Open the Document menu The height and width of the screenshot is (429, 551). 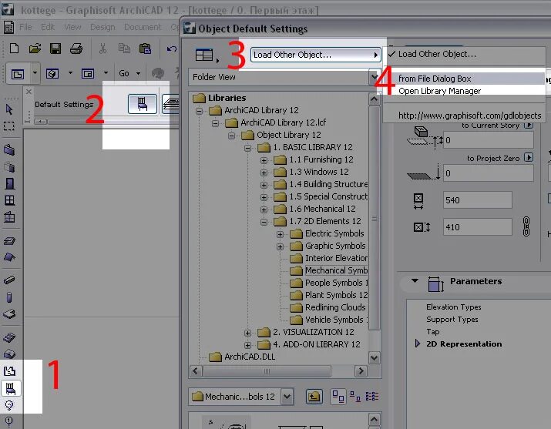click(x=143, y=27)
